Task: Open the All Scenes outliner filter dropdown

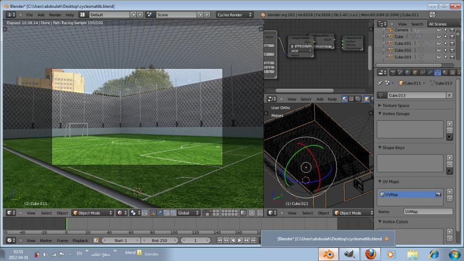Action: pos(444,24)
